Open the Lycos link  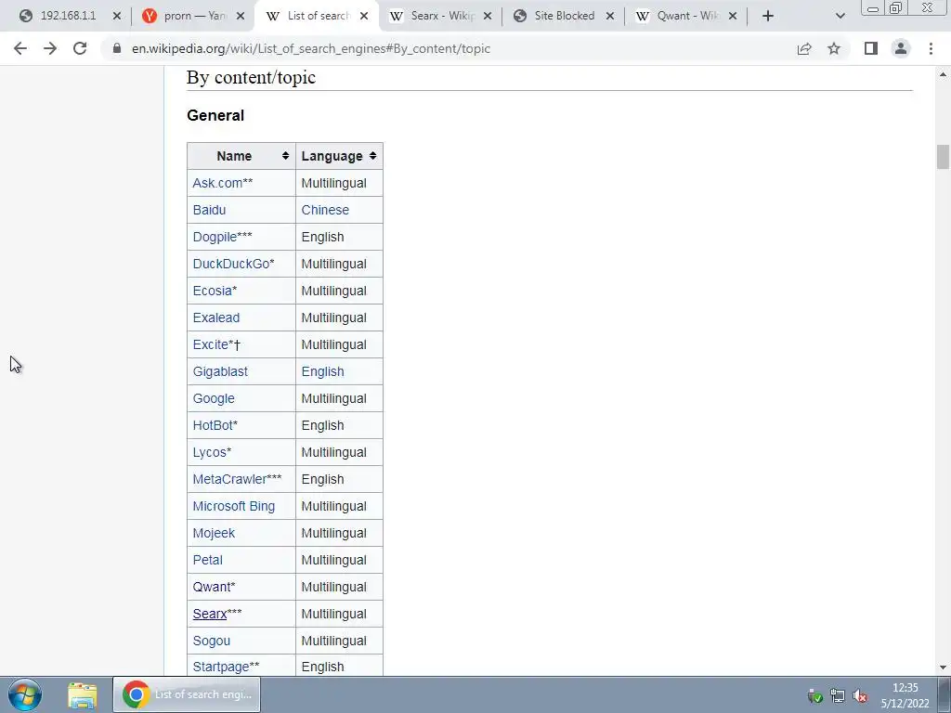click(x=209, y=452)
